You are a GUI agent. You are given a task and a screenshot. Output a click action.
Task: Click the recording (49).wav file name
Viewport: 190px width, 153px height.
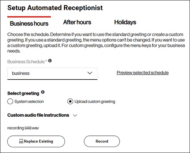[x=23, y=128]
